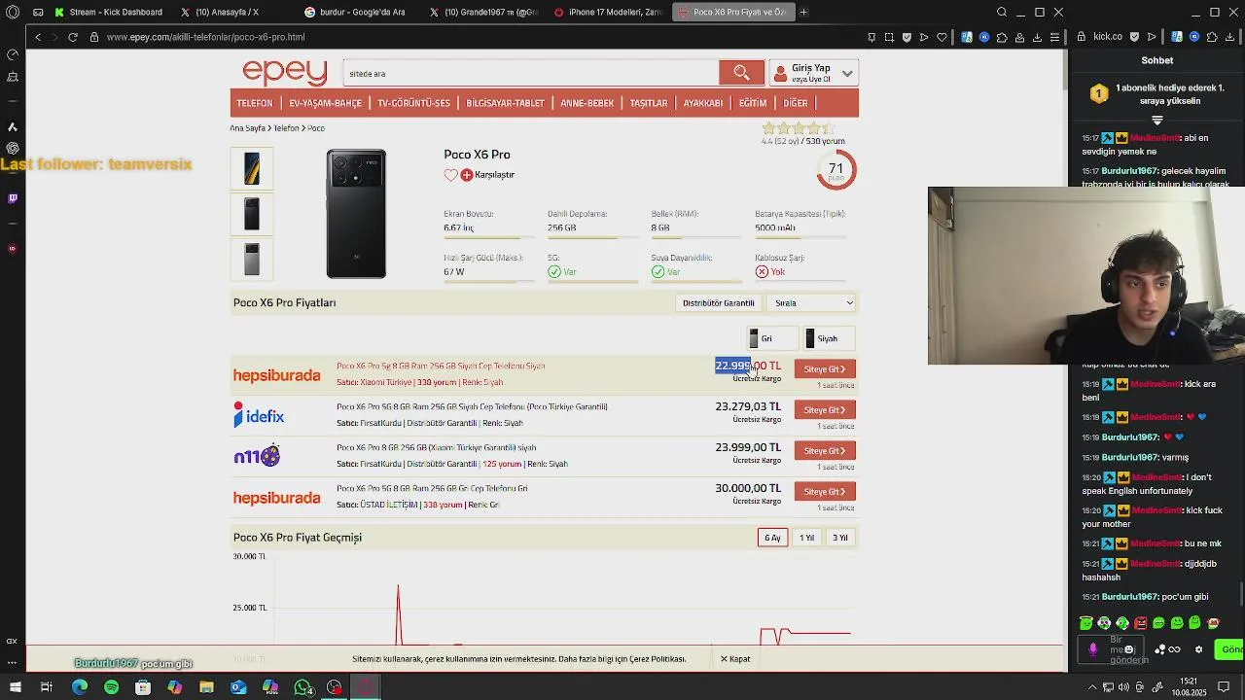The image size is (1245, 700).
Task: Click the Opera GX logo menu icon
Action: pyautogui.click(x=13, y=12)
